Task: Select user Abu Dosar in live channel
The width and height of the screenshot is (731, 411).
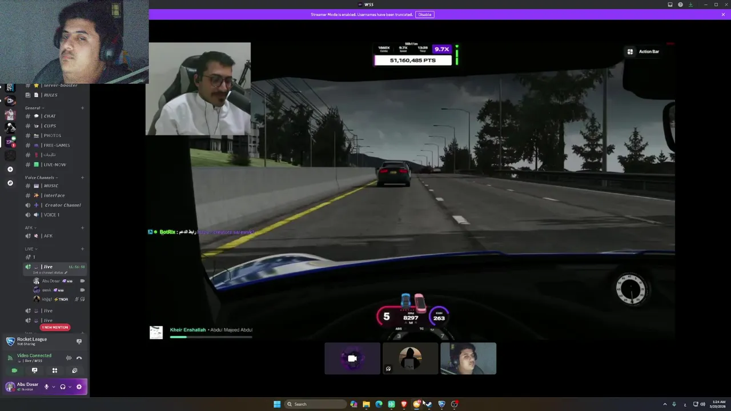Action: (x=59, y=281)
